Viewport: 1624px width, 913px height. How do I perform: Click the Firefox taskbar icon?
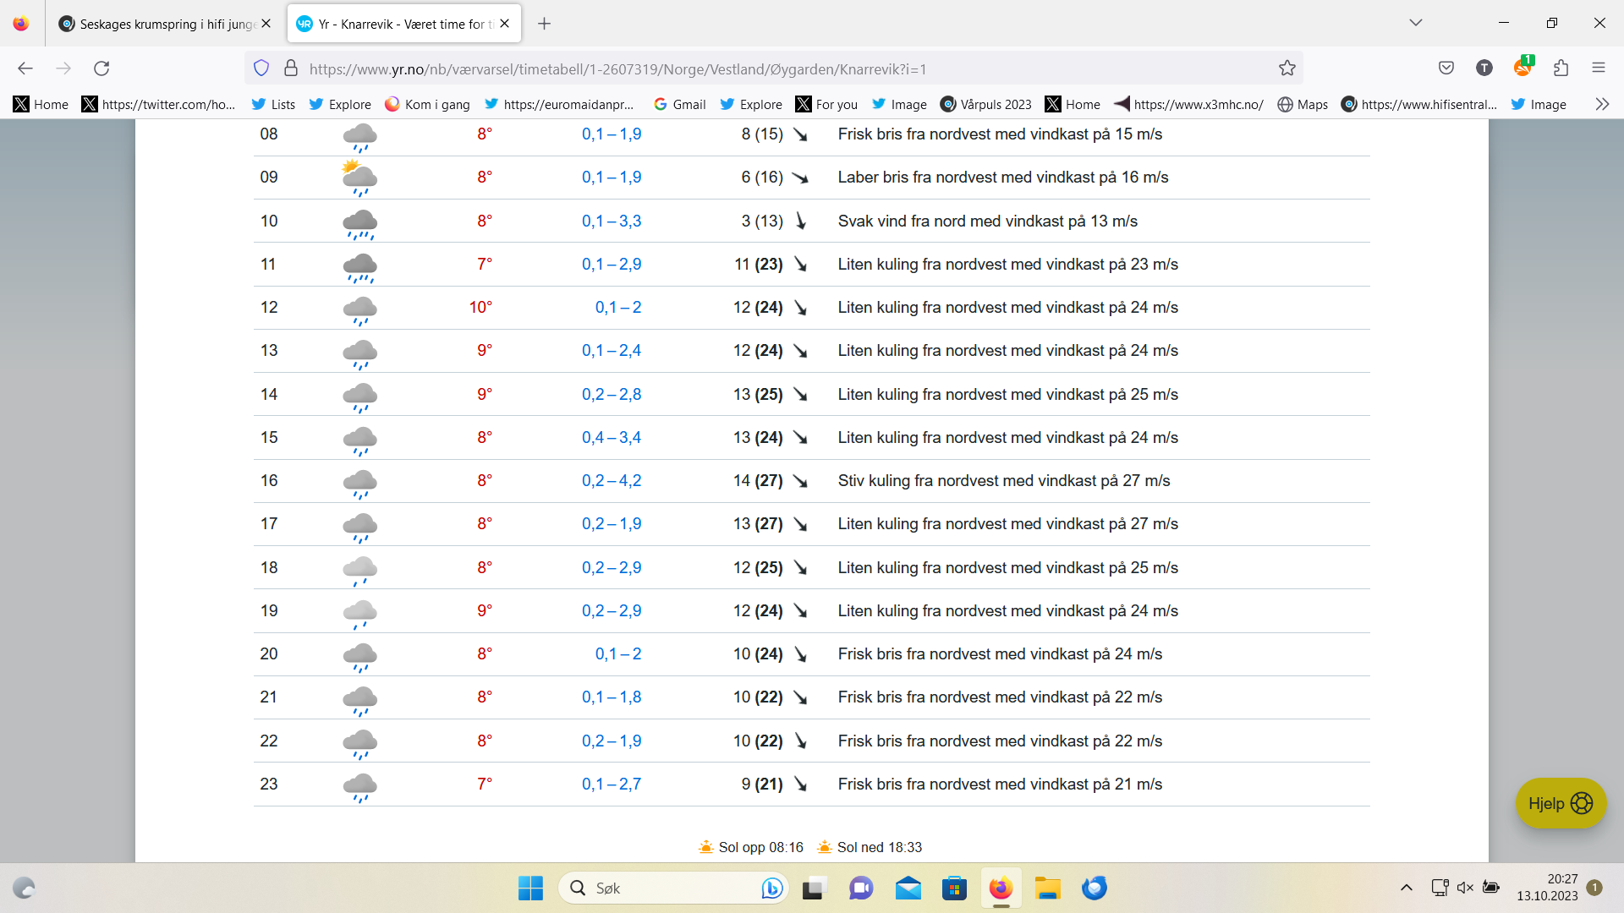click(x=1001, y=888)
